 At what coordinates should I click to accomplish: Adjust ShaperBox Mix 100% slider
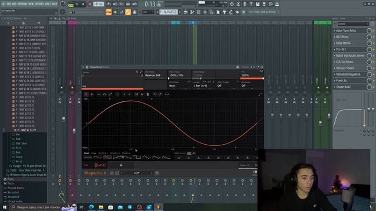pos(252,78)
